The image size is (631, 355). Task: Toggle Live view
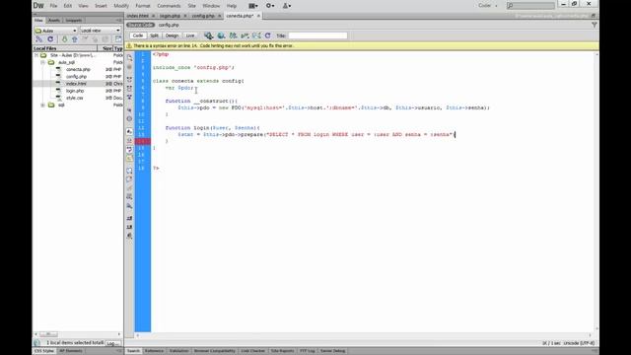coord(190,35)
